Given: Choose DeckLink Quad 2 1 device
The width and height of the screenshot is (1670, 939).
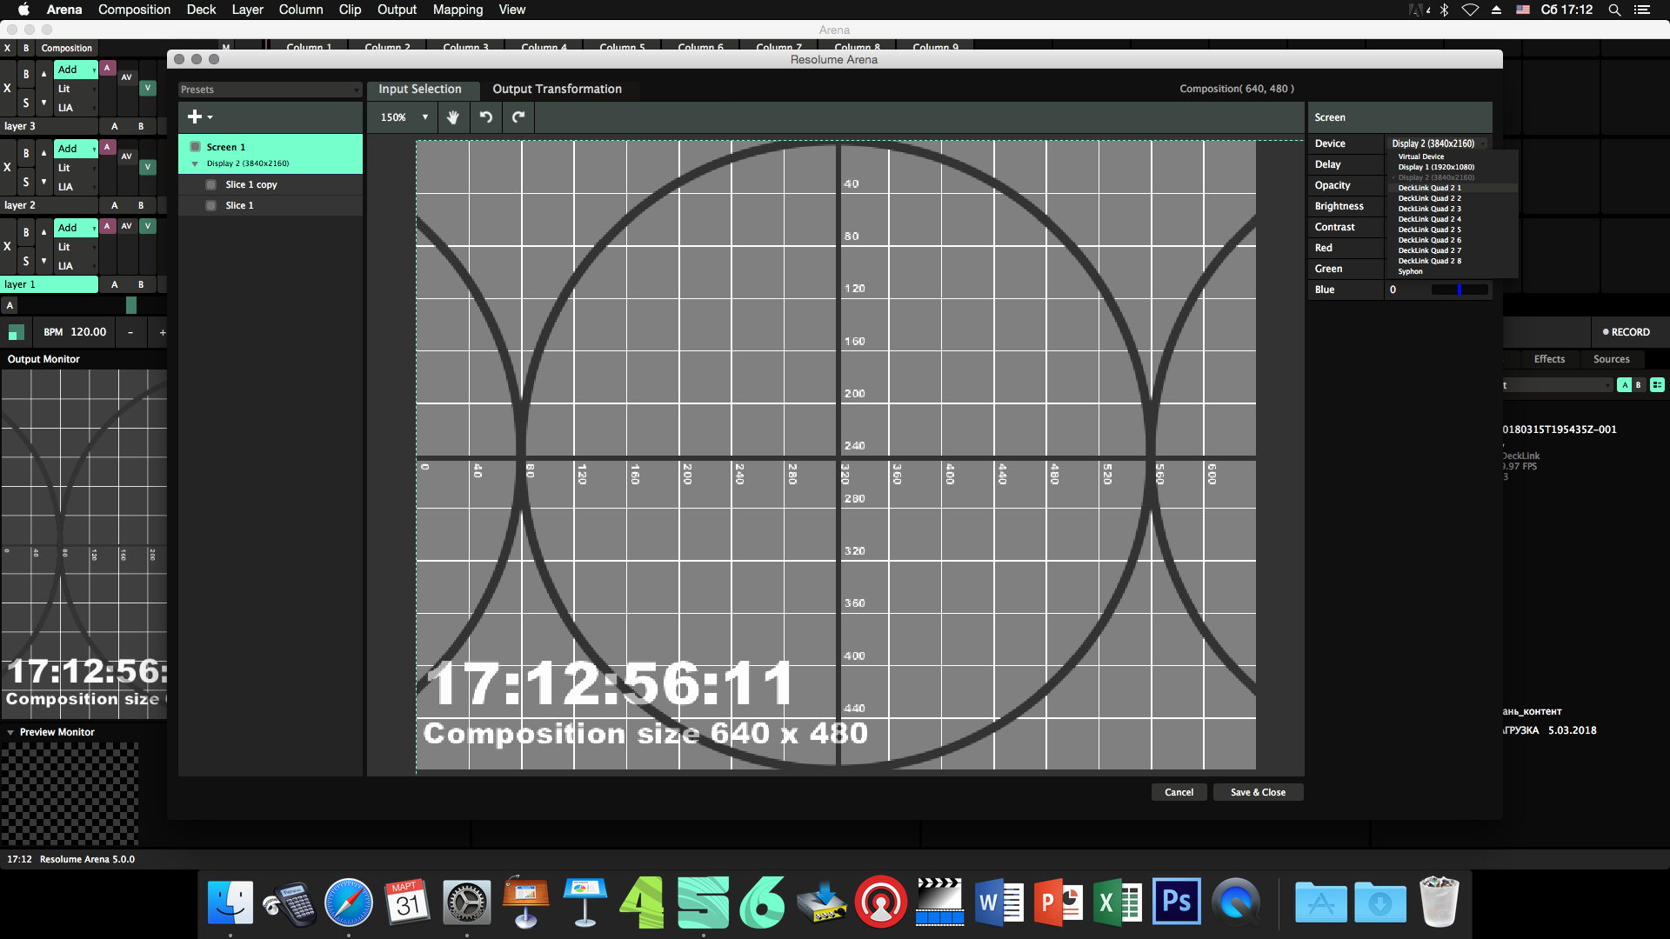Looking at the screenshot, I should tap(1429, 188).
